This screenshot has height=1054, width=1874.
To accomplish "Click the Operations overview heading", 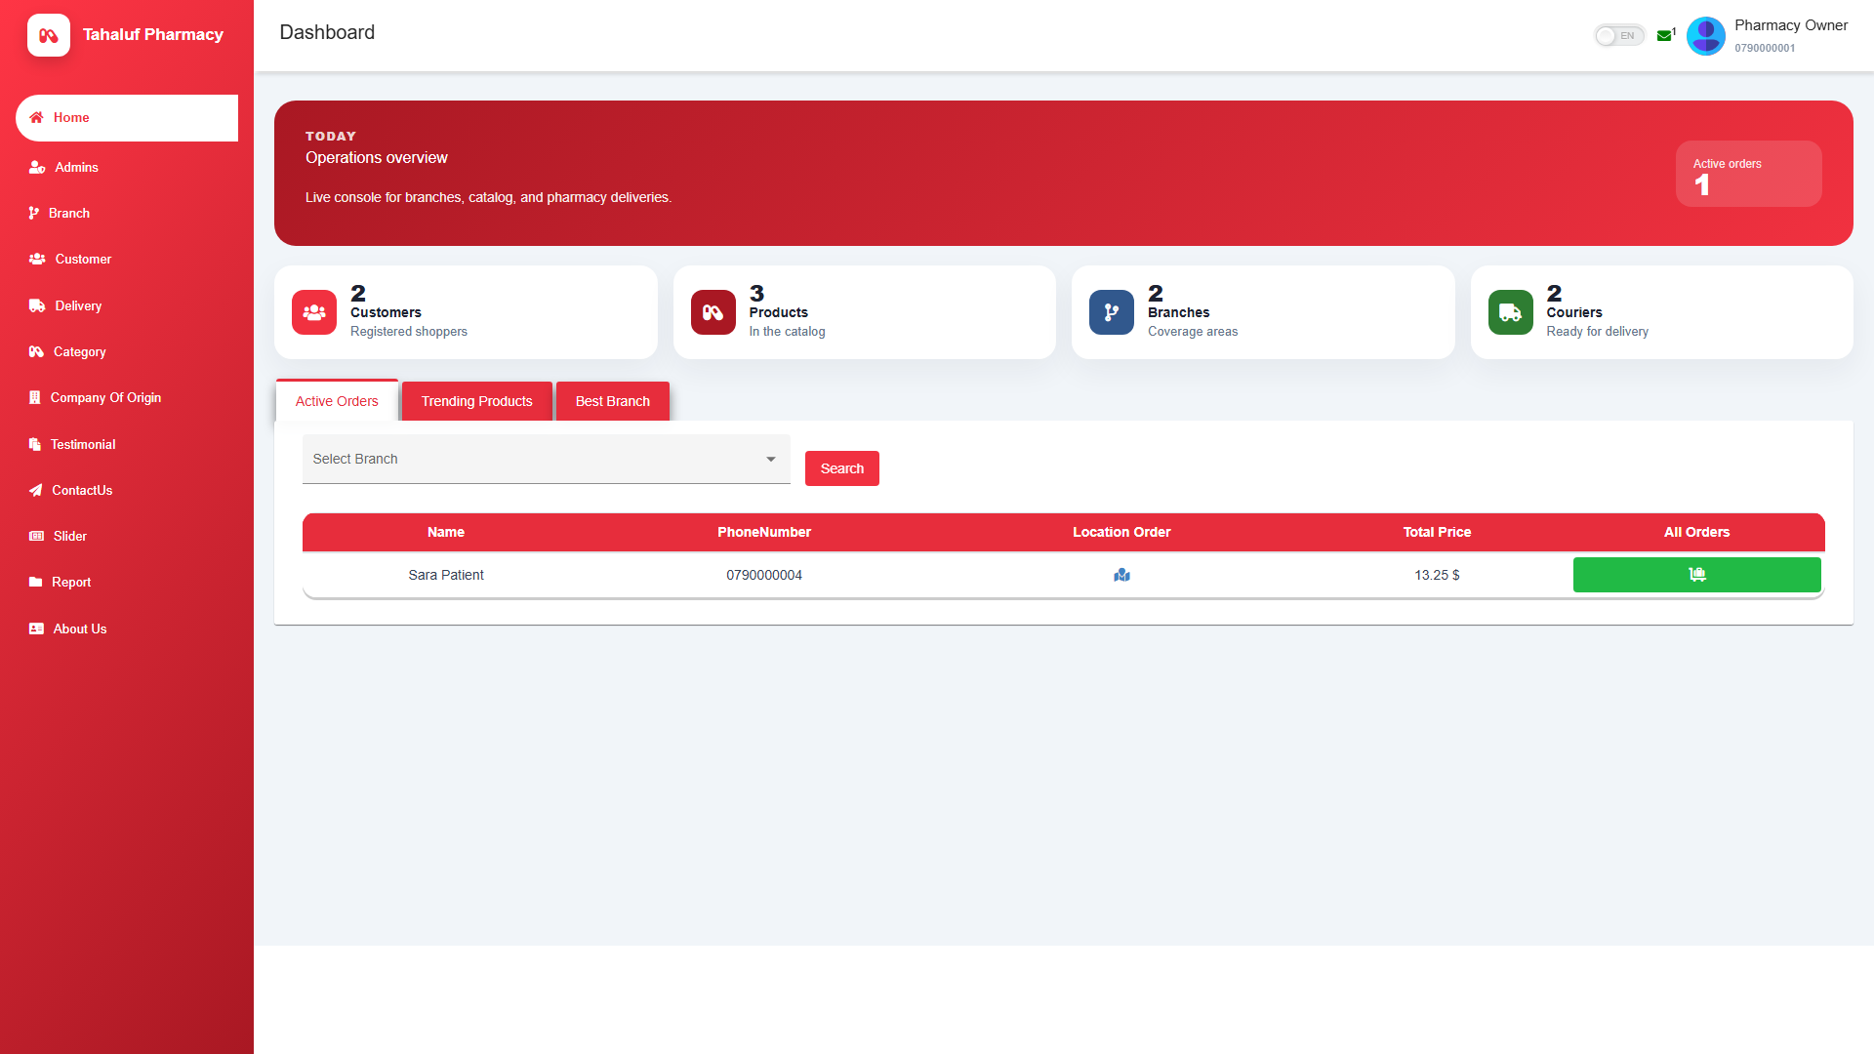I will tap(377, 158).
